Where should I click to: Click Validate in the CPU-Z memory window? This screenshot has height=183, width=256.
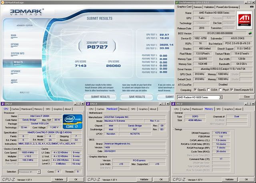229,179
